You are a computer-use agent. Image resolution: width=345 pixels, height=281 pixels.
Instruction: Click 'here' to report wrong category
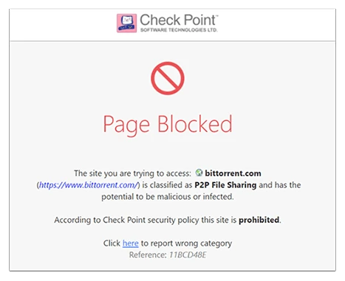pos(131,243)
